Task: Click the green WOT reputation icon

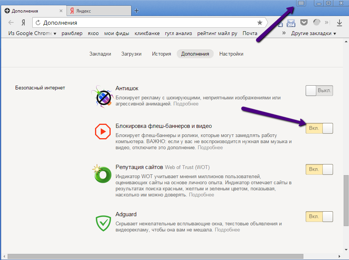Action: click(x=102, y=174)
